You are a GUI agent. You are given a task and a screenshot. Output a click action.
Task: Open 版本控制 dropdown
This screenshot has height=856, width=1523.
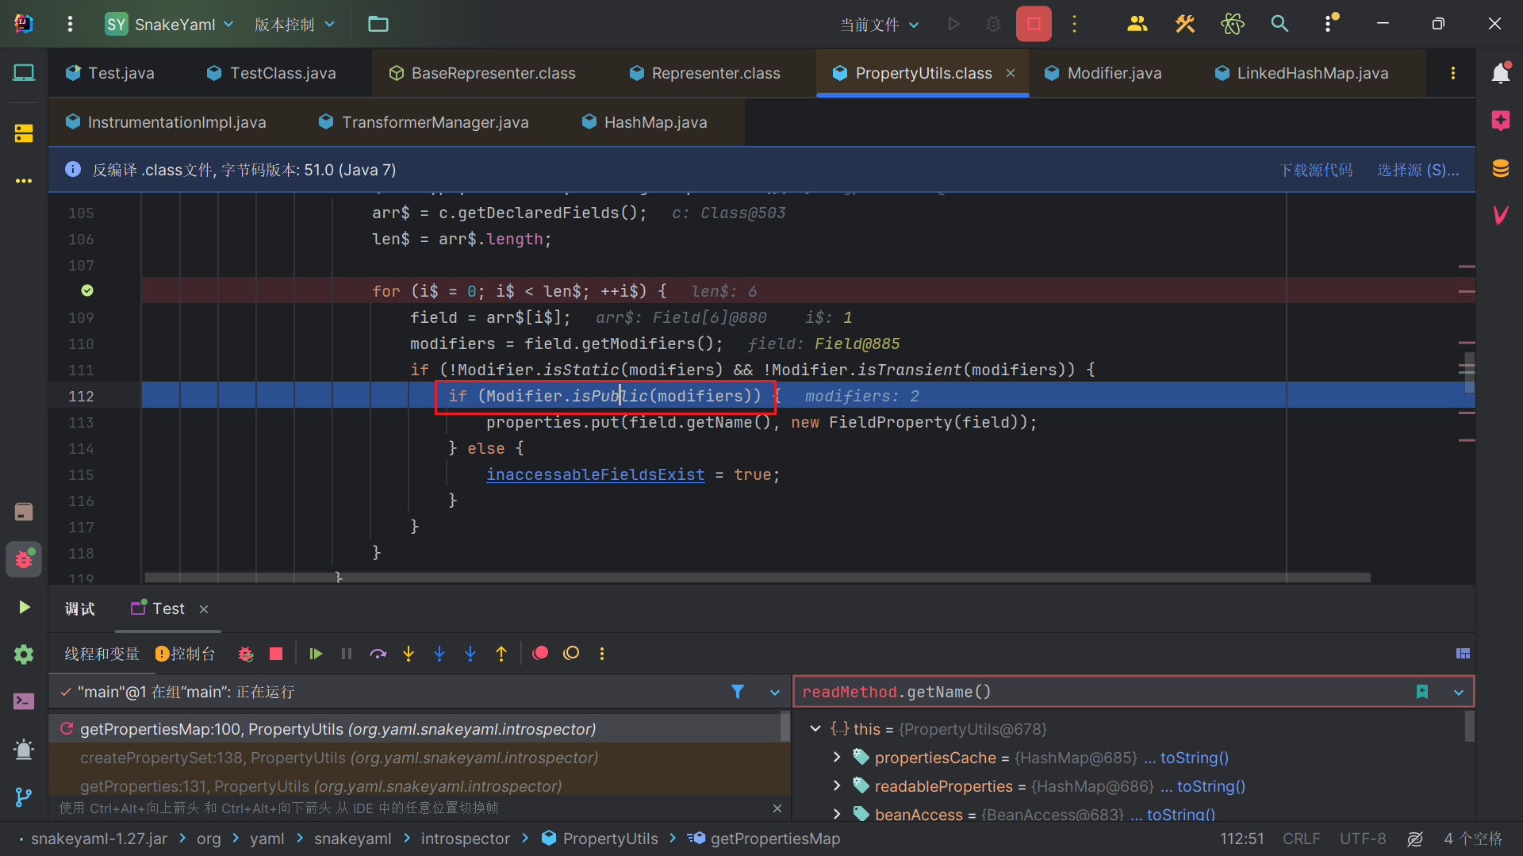294,24
